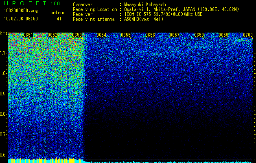Click the Receiver label
Viewport: 256px width, 163px height.
point(83,14)
